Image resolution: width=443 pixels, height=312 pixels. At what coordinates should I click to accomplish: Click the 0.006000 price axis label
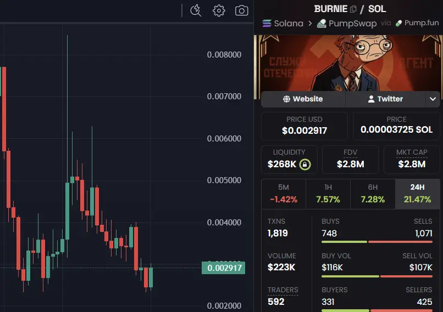pyautogui.click(x=224, y=139)
